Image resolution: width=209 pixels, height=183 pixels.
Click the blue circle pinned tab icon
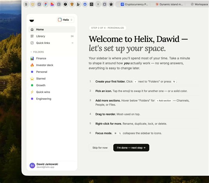[85, 4]
